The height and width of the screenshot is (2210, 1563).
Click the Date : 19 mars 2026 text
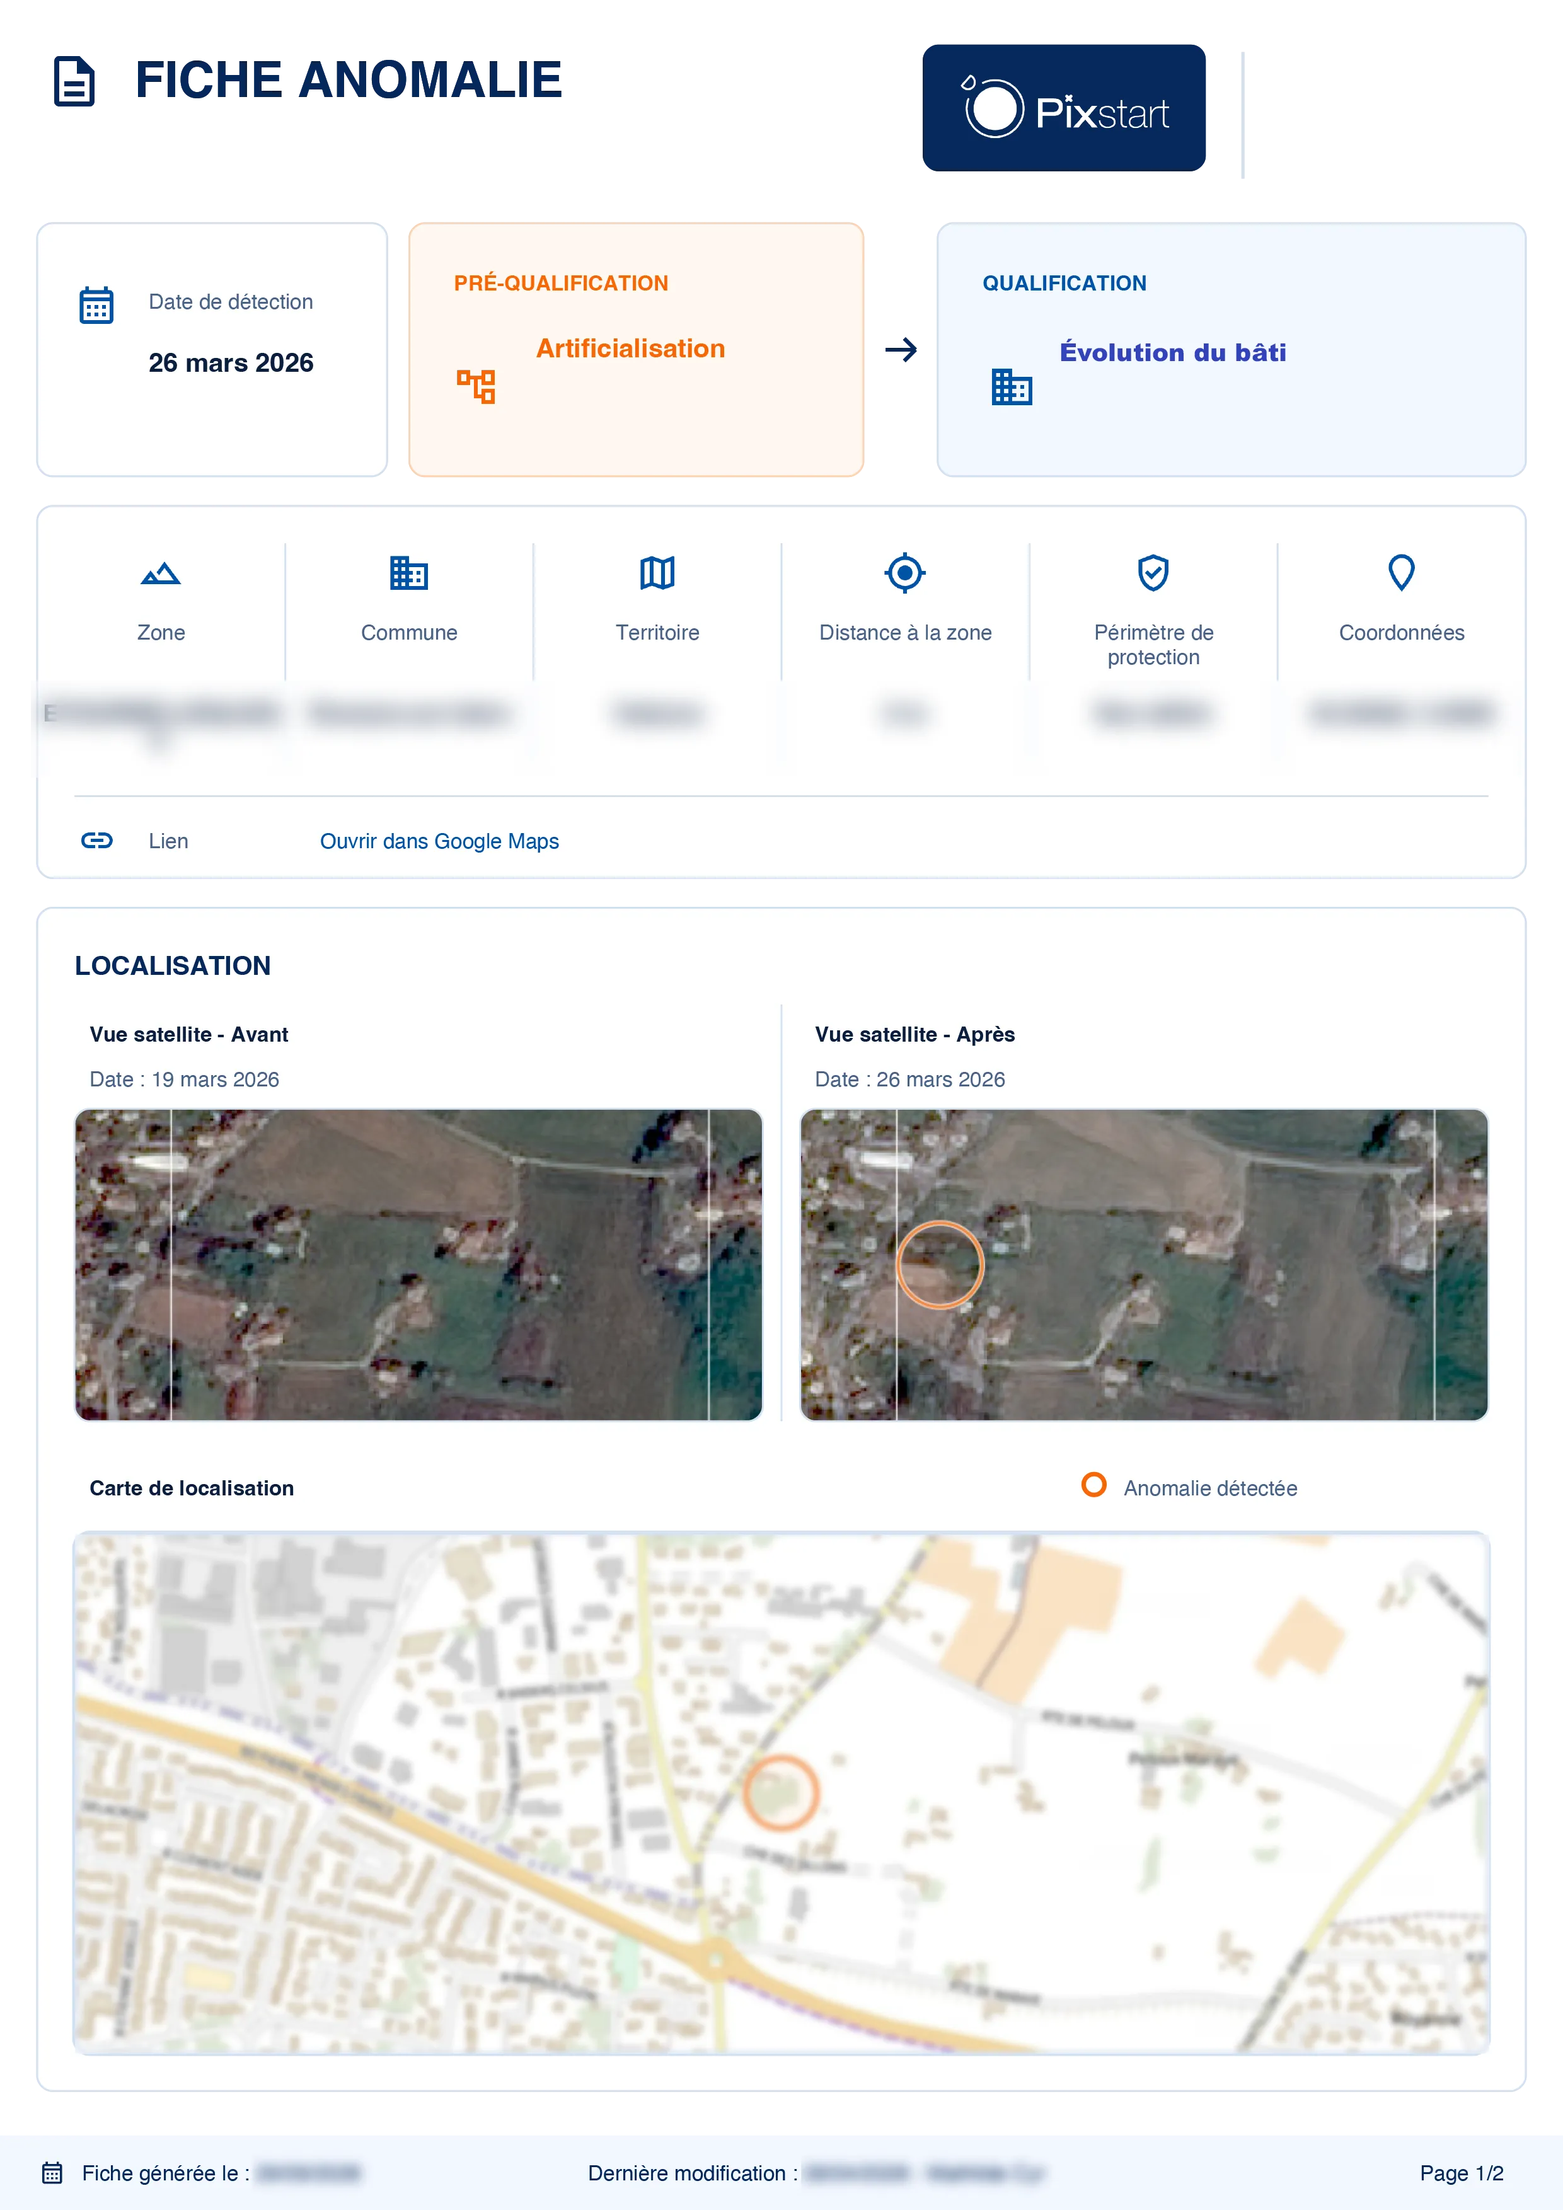click(185, 1080)
